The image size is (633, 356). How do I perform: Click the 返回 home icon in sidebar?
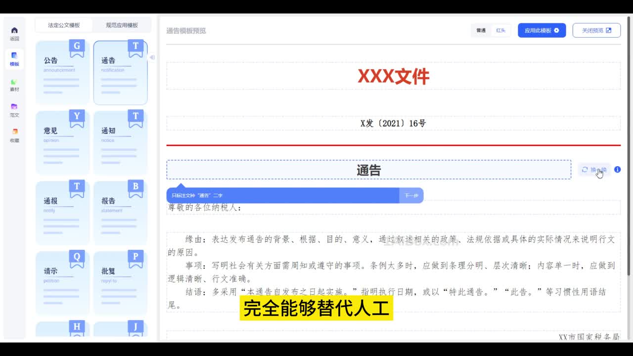(x=14, y=34)
